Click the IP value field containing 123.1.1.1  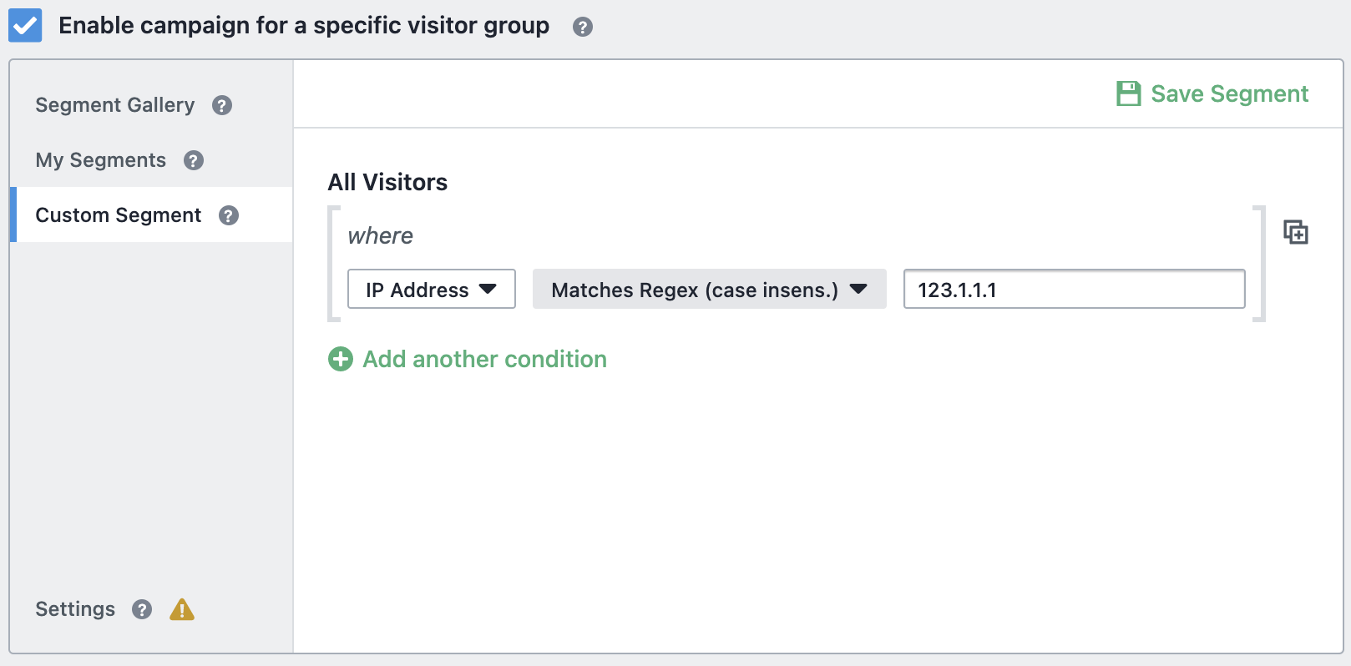pos(1075,289)
